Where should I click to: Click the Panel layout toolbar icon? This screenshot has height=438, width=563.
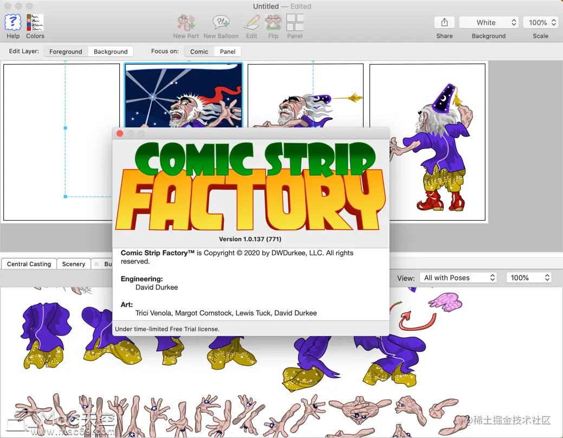pyautogui.click(x=295, y=22)
